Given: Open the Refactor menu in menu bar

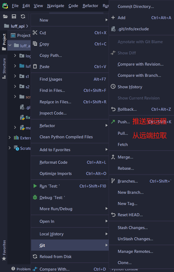Looking at the screenshot, I should tap(90, 6).
